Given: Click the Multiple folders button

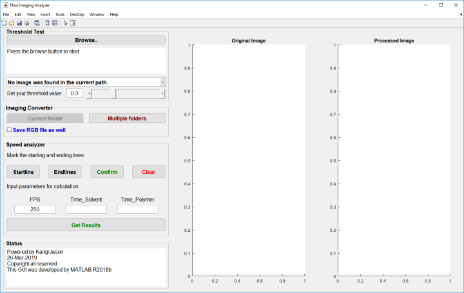Looking at the screenshot, I should [x=127, y=118].
